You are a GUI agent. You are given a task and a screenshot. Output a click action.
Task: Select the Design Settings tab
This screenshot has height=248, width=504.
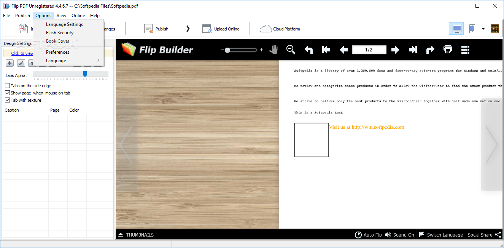click(x=18, y=43)
